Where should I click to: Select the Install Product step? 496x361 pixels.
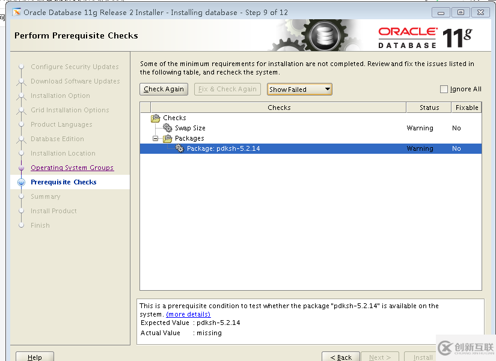click(54, 211)
